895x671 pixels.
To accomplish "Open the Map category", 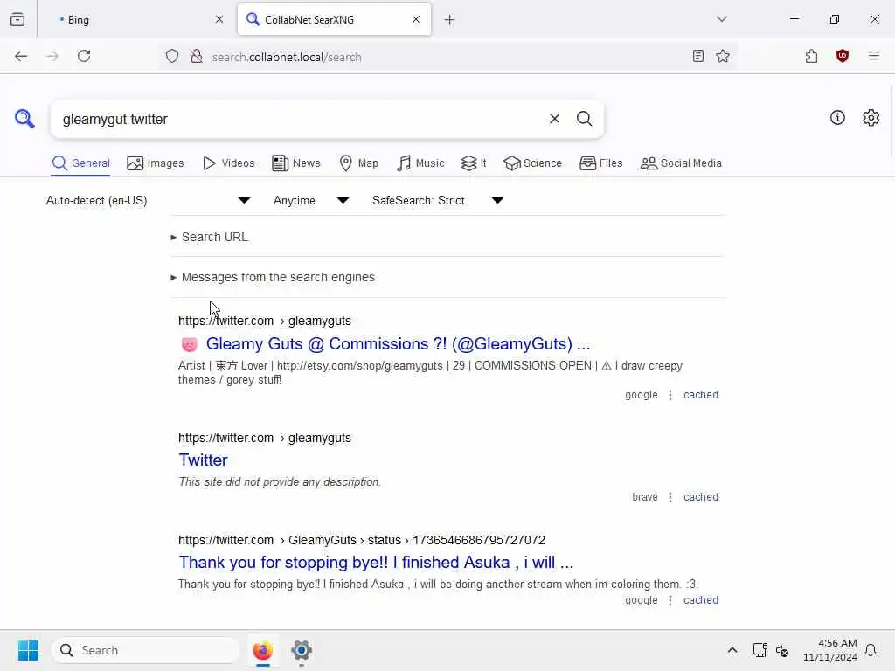I will pos(358,163).
